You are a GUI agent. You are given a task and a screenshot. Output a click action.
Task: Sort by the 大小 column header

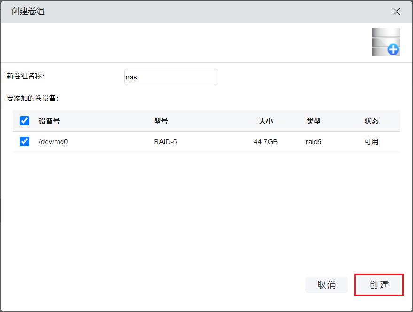tap(265, 121)
